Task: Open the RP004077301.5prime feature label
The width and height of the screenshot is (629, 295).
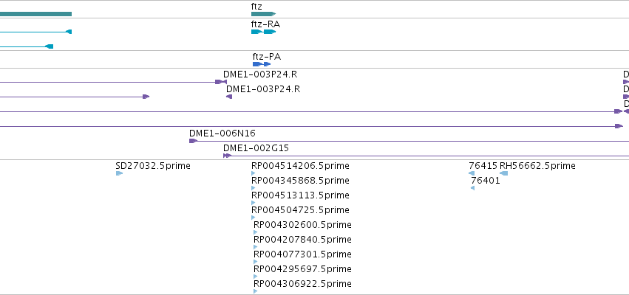Action: click(x=302, y=254)
